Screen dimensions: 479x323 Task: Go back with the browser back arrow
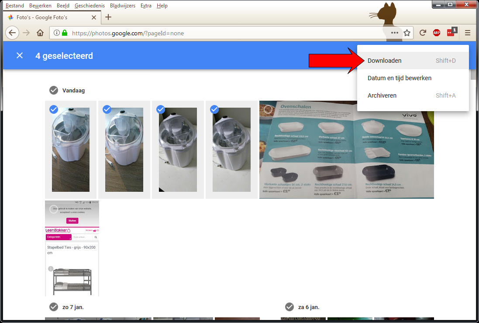pyautogui.click(x=12, y=33)
